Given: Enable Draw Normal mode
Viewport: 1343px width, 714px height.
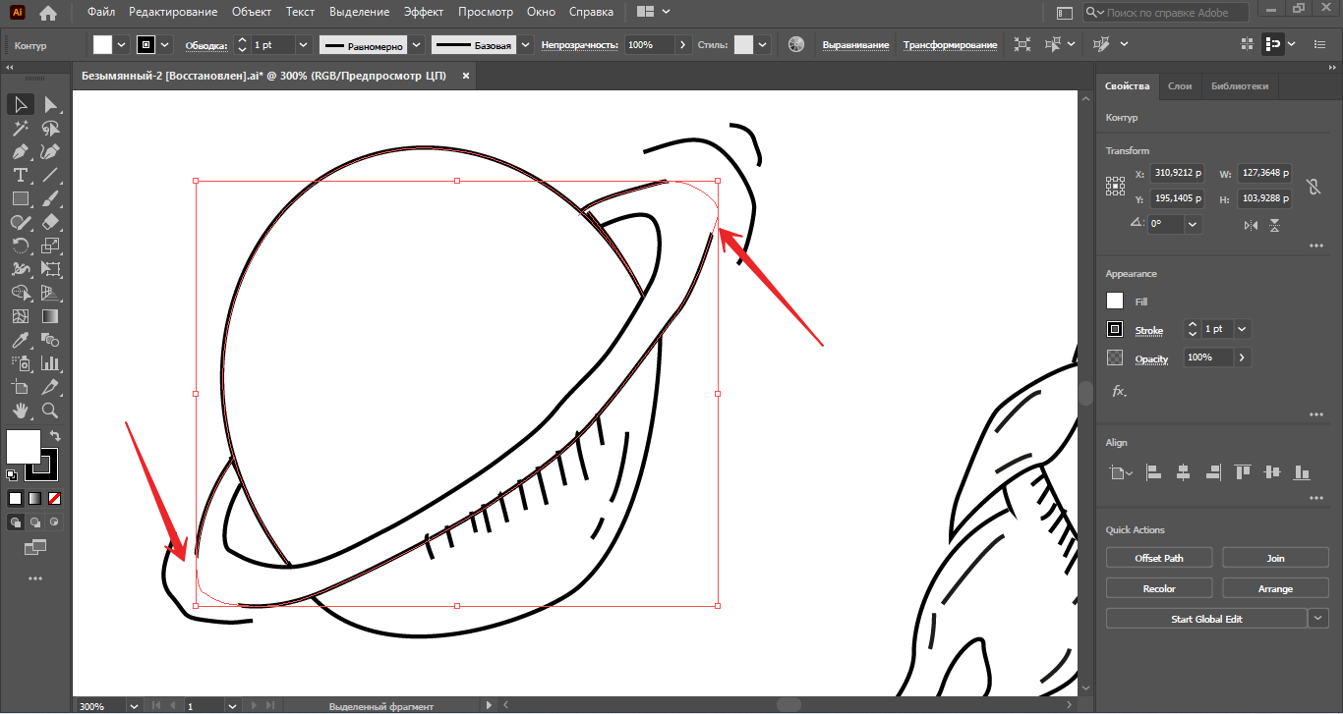Looking at the screenshot, I should pyautogui.click(x=16, y=522).
